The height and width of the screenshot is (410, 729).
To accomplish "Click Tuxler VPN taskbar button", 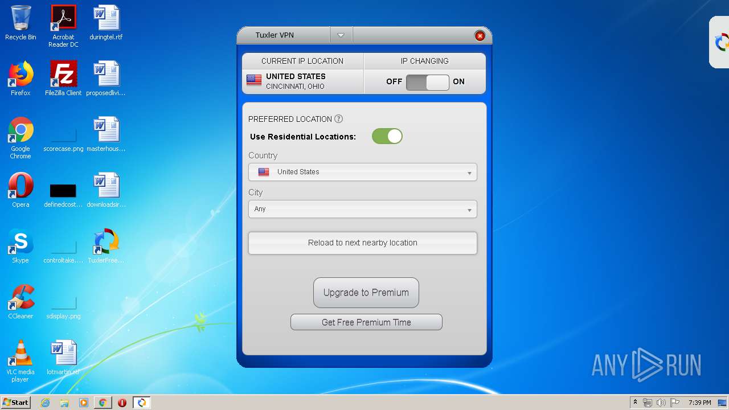I will pyautogui.click(x=141, y=403).
